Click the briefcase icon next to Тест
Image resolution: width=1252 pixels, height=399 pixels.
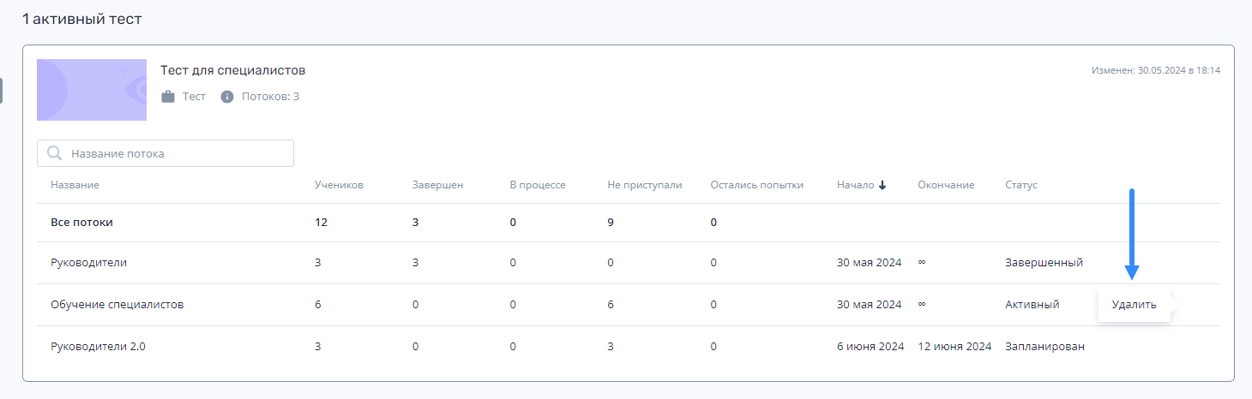[168, 97]
